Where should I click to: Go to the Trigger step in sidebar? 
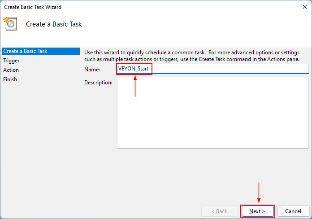11,61
